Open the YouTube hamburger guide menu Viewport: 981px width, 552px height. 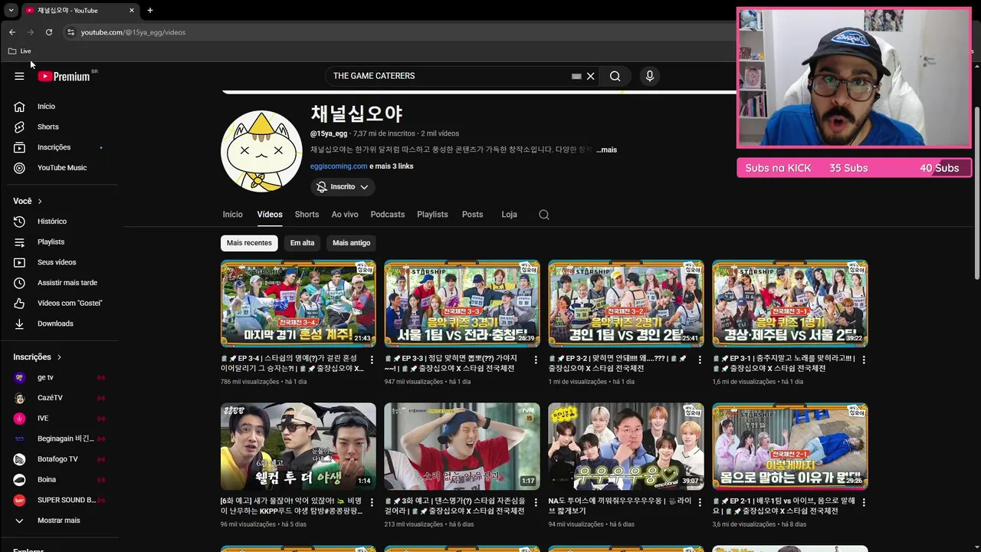click(19, 76)
